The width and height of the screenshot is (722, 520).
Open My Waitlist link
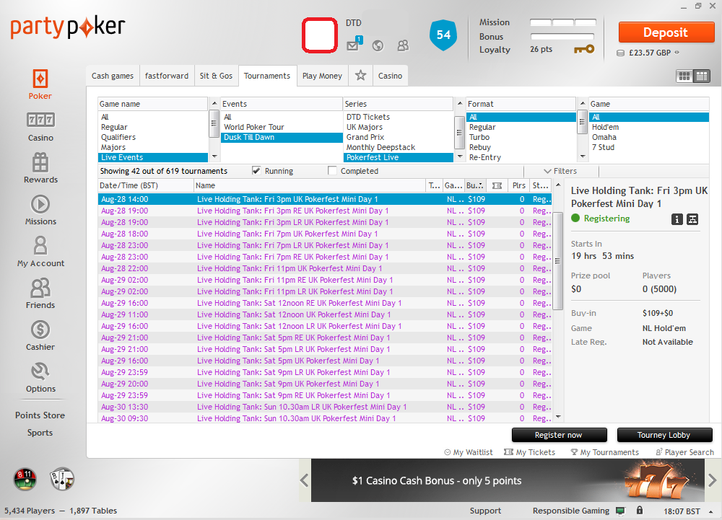469,452
